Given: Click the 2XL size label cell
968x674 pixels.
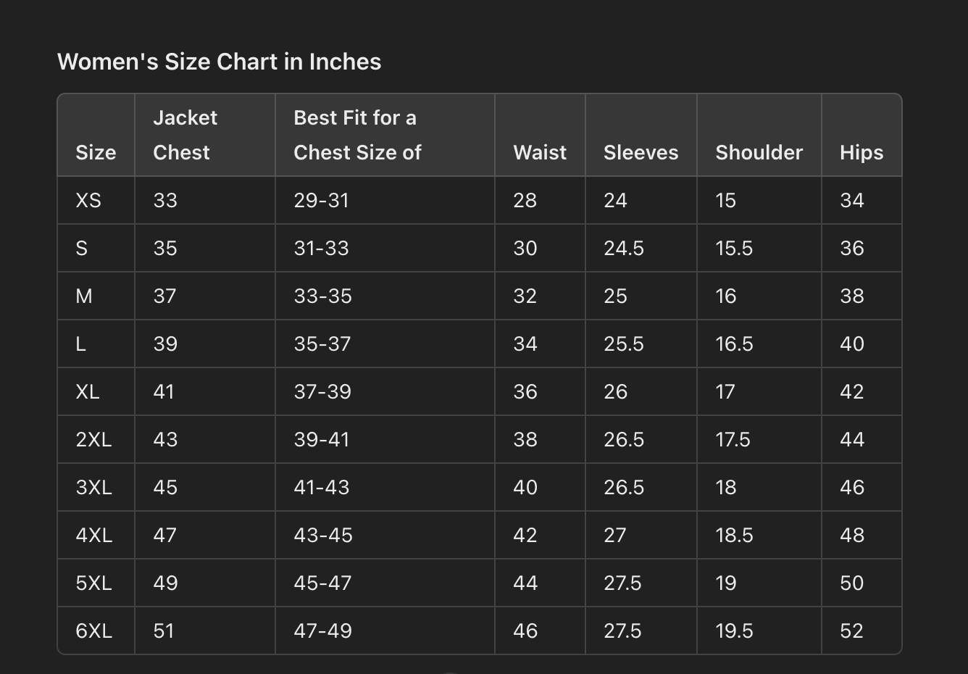Looking at the screenshot, I should (x=93, y=439).
